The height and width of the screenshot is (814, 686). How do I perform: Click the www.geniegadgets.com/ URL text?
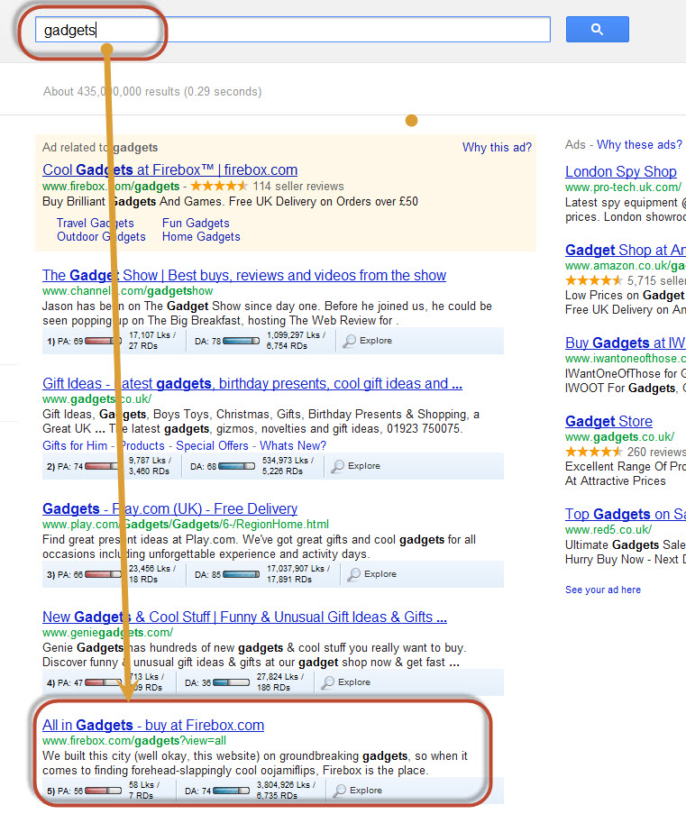pyautogui.click(x=107, y=633)
